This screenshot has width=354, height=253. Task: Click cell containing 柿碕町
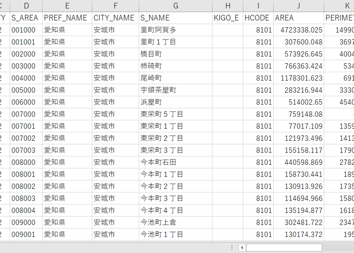point(175,66)
